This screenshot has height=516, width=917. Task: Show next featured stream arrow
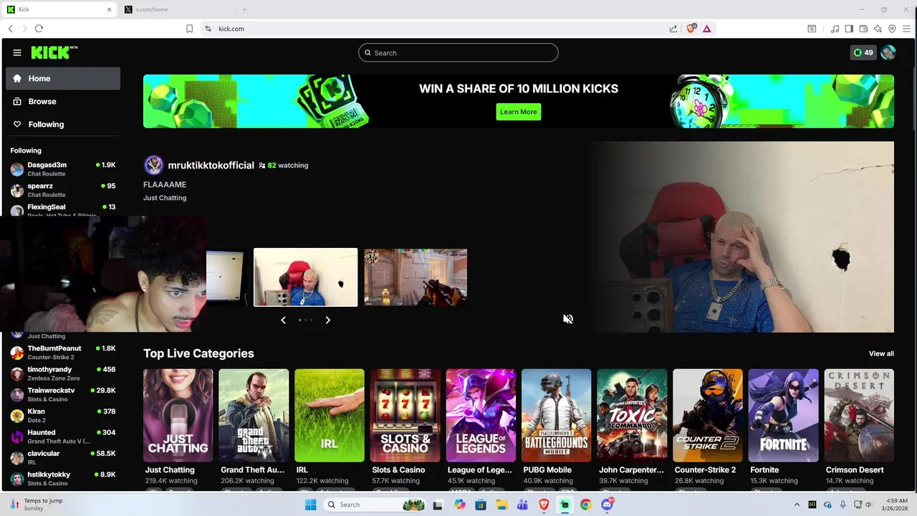coord(327,320)
